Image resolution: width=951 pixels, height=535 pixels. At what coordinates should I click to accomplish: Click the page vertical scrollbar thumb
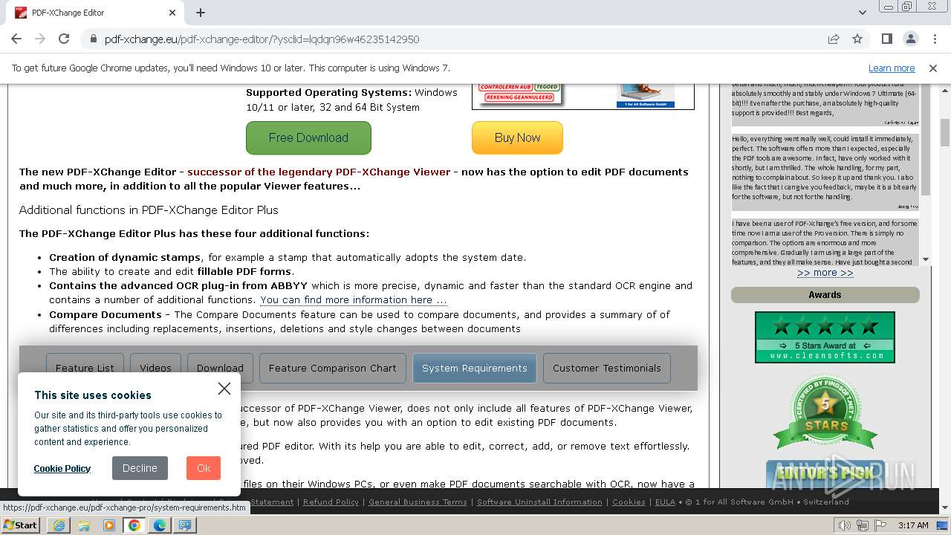coord(945,132)
